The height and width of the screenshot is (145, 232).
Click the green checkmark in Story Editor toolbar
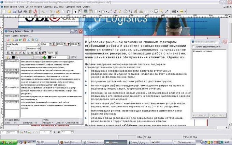(20, 40)
